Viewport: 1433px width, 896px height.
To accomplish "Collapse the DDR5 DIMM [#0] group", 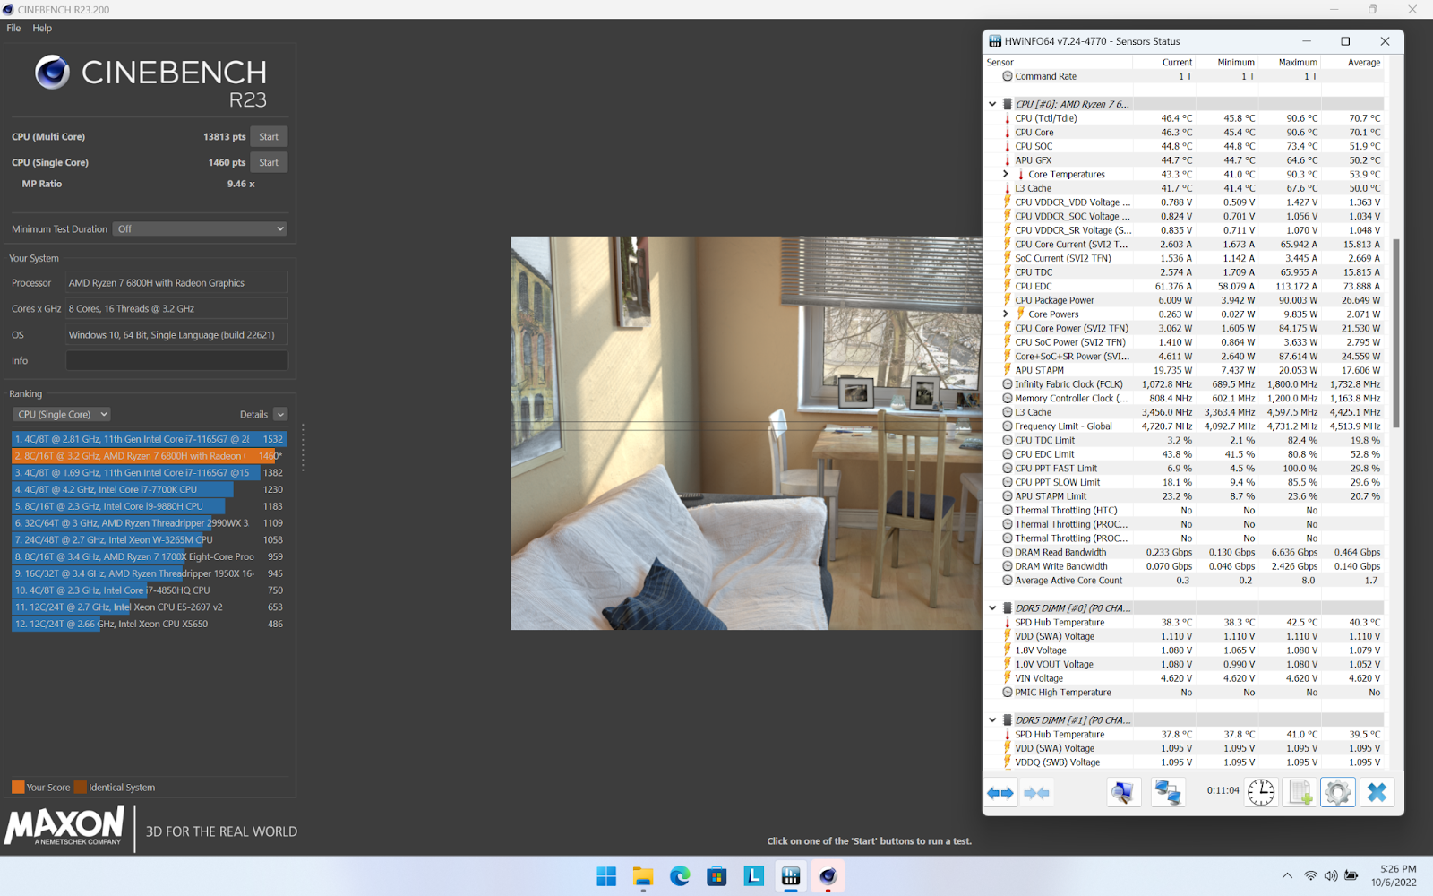I will click(x=992, y=607).
